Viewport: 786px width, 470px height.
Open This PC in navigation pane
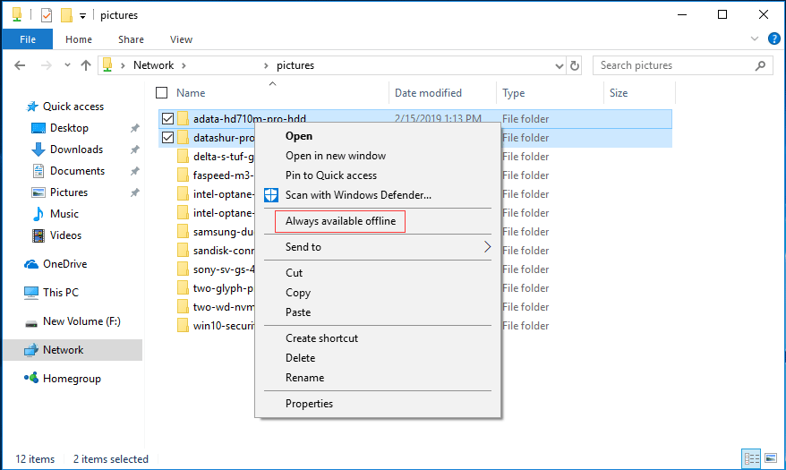(61, 293)
